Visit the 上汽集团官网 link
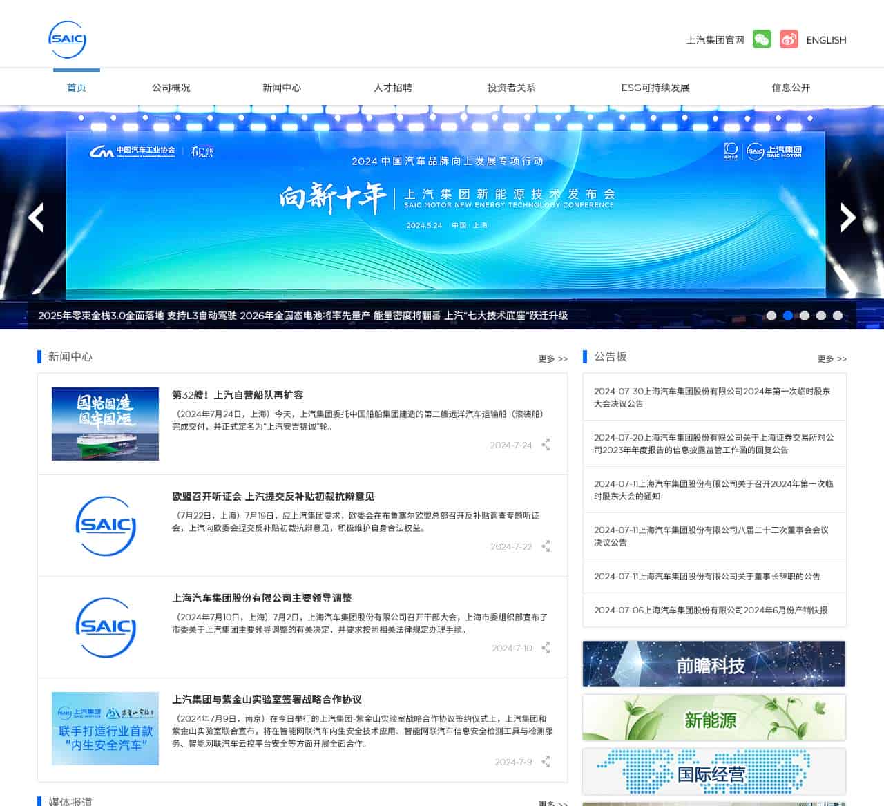 pos(715,40)
